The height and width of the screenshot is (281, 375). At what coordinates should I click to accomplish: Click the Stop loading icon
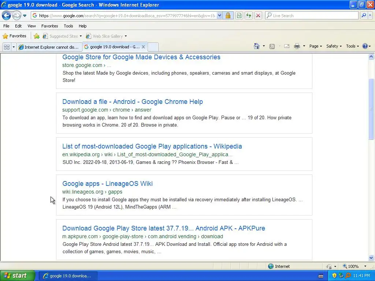pyautogui.click(x=258, y=15)
